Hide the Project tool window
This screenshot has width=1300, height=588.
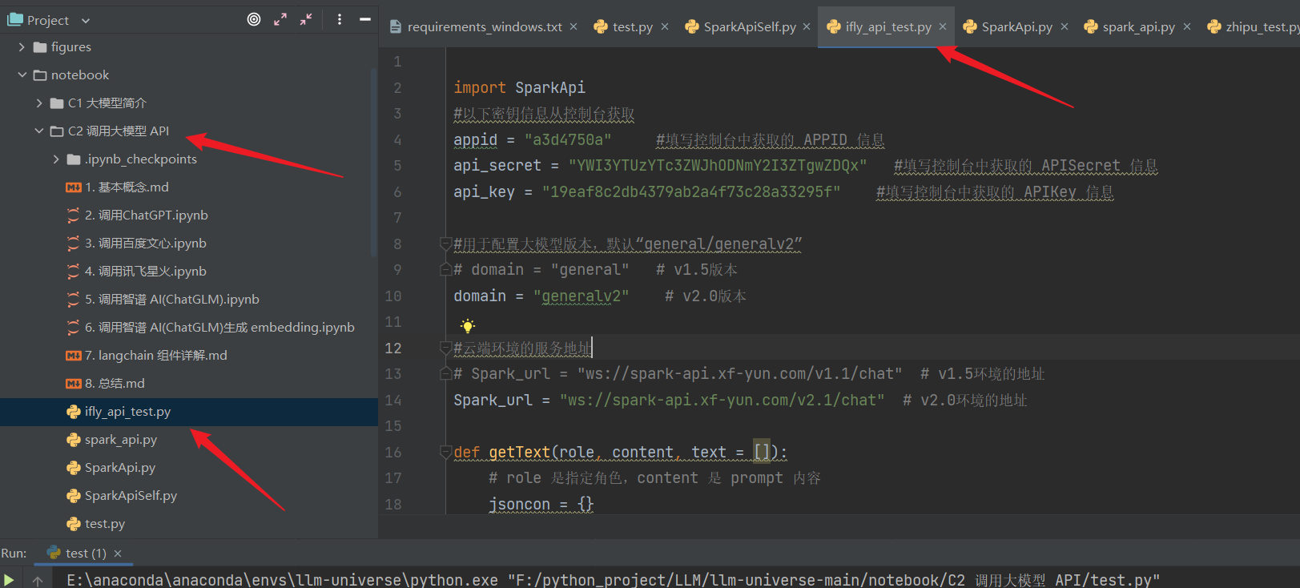click(365, 19)
